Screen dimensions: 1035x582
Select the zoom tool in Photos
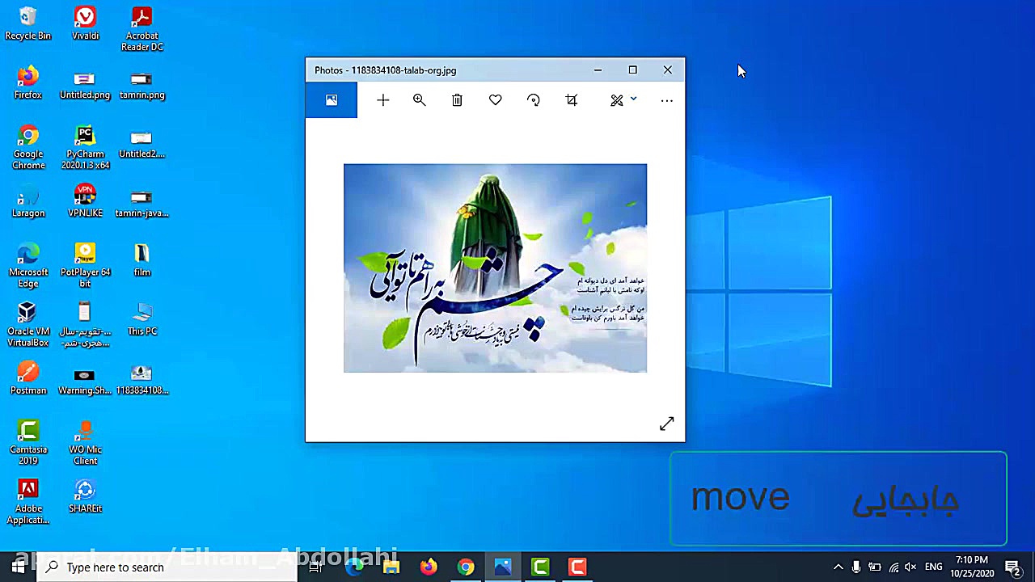click(x=419, y=99)
